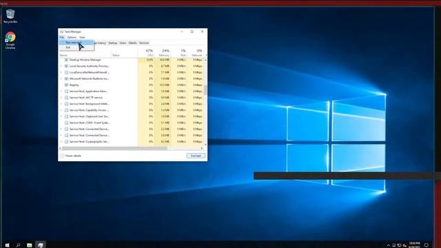This screenshot has height=248, width=441.
Task: Switch to the Startup tab
Action: (x=112, y=43)
